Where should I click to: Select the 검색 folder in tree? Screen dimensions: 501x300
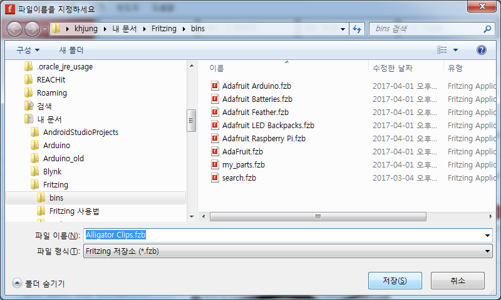44,106
